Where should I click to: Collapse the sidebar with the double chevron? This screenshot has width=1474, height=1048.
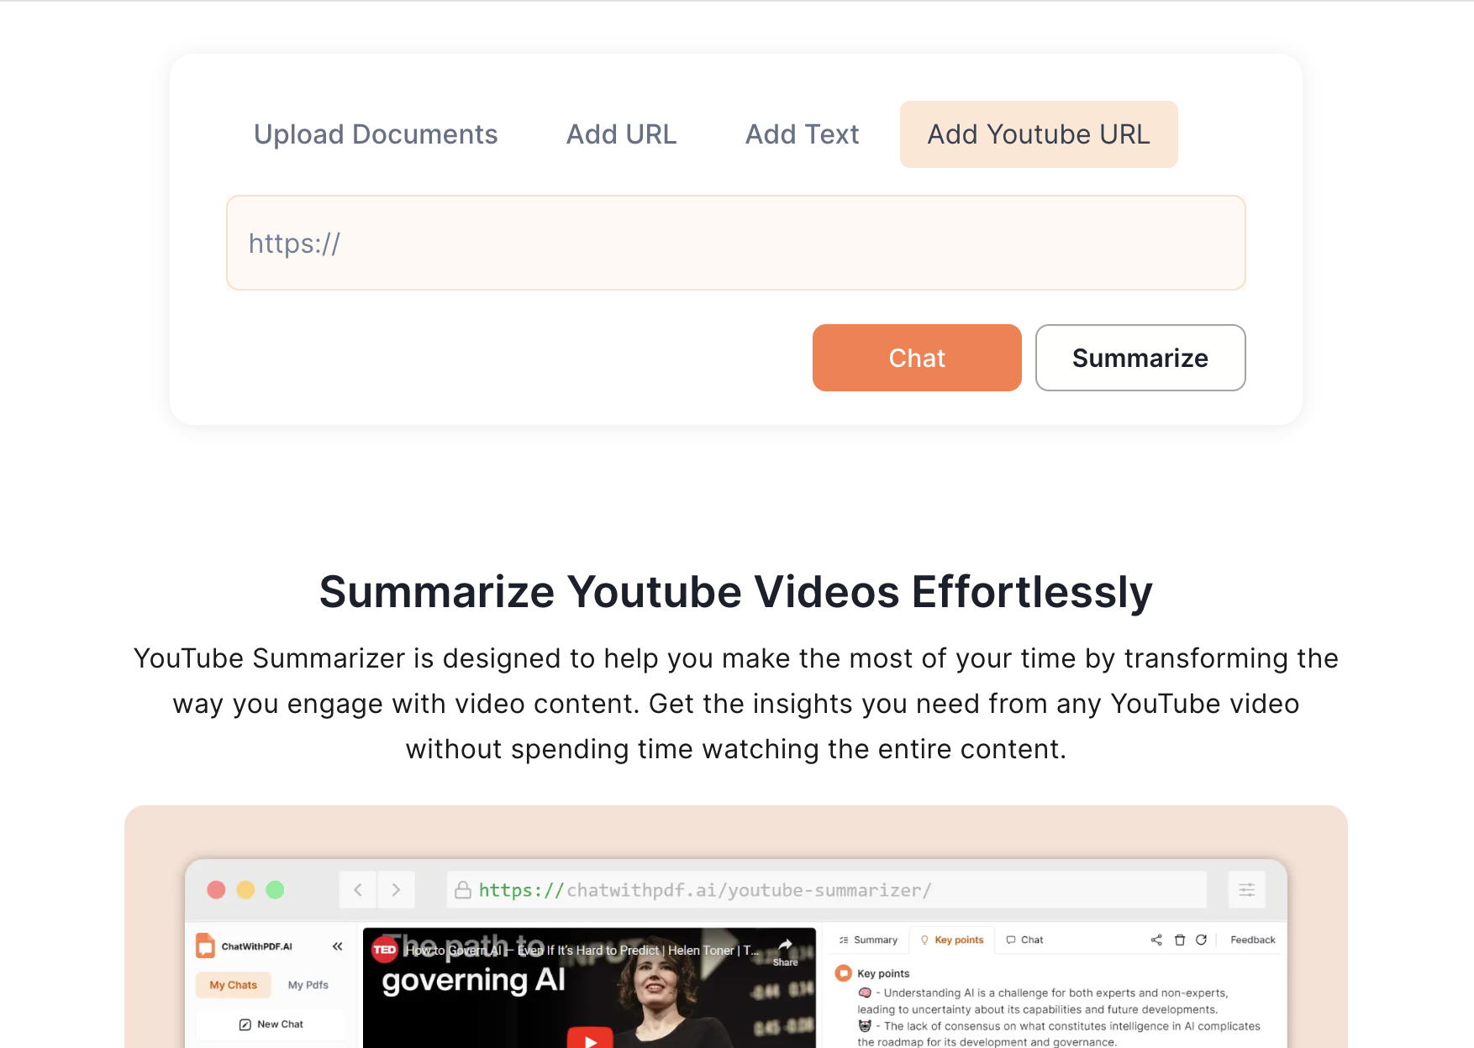point(338,946)
